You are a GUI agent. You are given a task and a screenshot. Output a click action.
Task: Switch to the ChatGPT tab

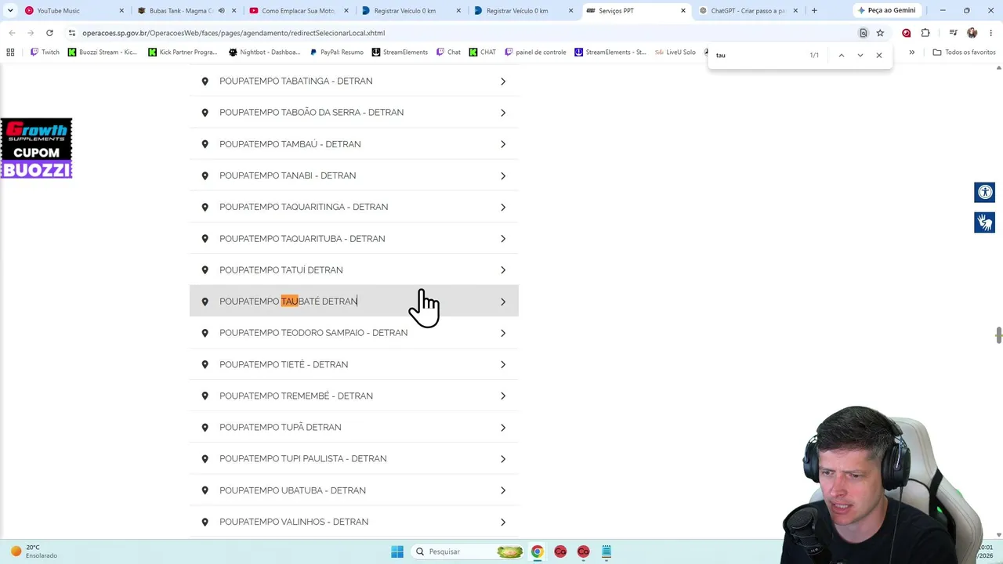[748, 11]
